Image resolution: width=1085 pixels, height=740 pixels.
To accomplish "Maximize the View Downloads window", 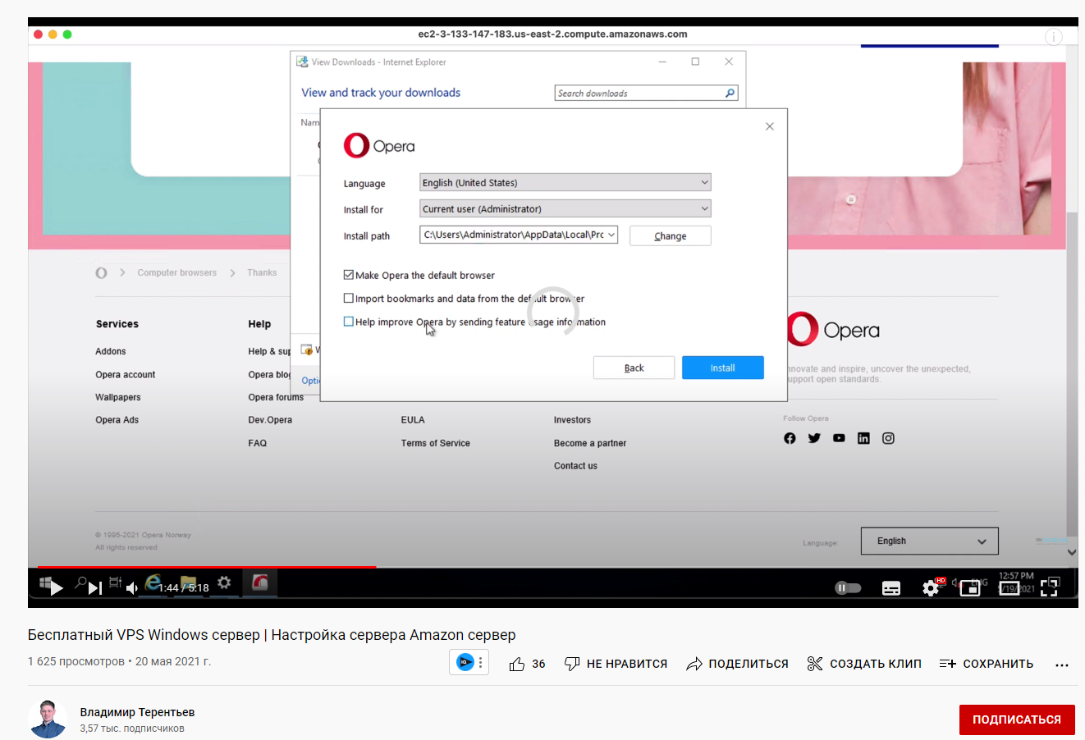I will point(695,62).
